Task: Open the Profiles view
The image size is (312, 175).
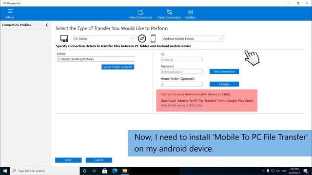Action: click(190, 14)
